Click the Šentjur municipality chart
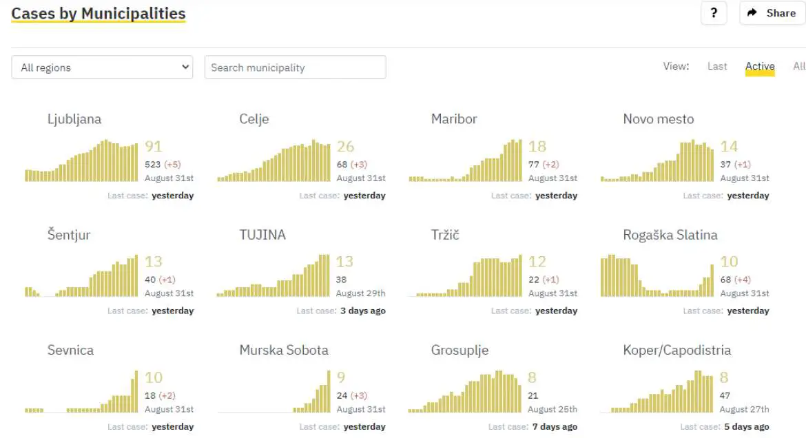Image resolution: width=806 pixels, height=438 pixels. click(81, 277)
